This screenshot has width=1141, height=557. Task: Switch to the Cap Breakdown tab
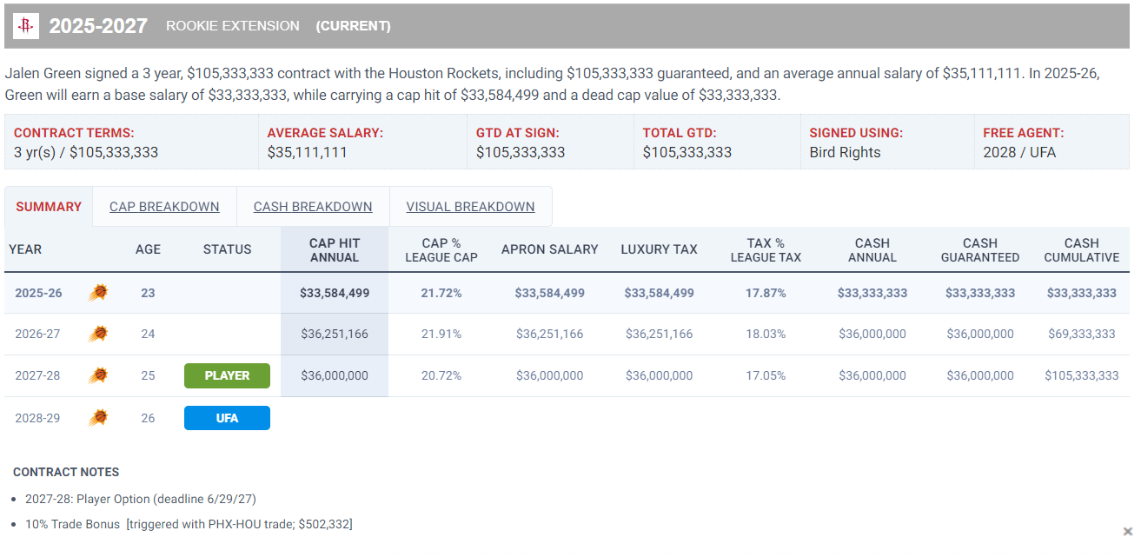164,207
